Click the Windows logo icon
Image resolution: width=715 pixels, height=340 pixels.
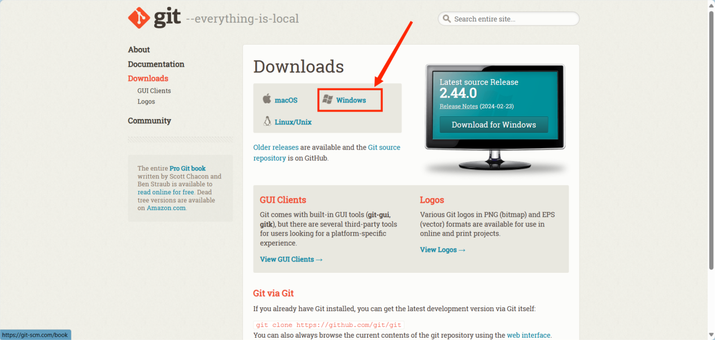click(x=327, y=100)
